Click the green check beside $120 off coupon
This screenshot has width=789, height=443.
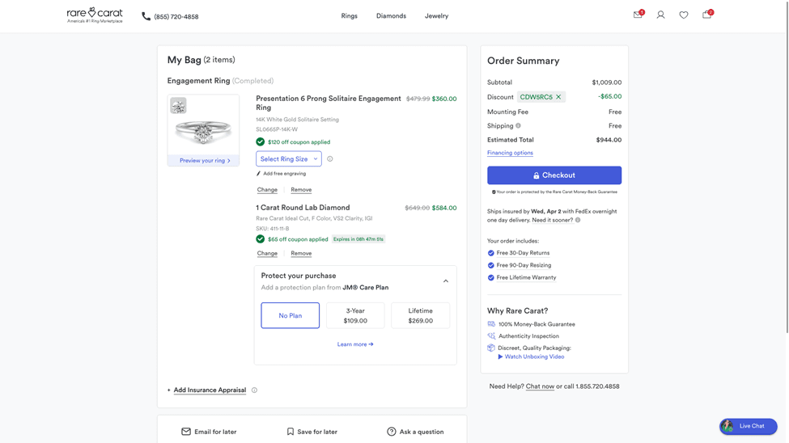tap(260, 141)
